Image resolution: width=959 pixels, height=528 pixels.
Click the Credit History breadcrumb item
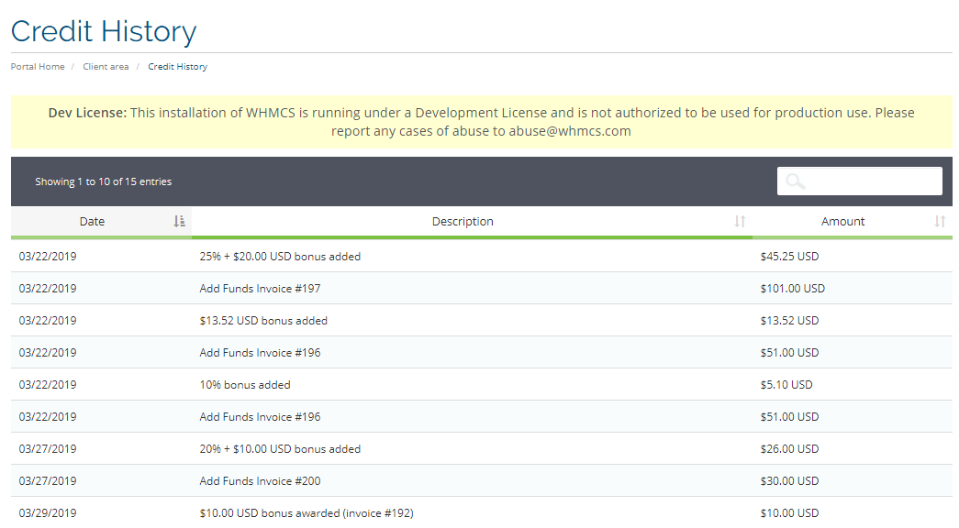click(x=177, y=67)
